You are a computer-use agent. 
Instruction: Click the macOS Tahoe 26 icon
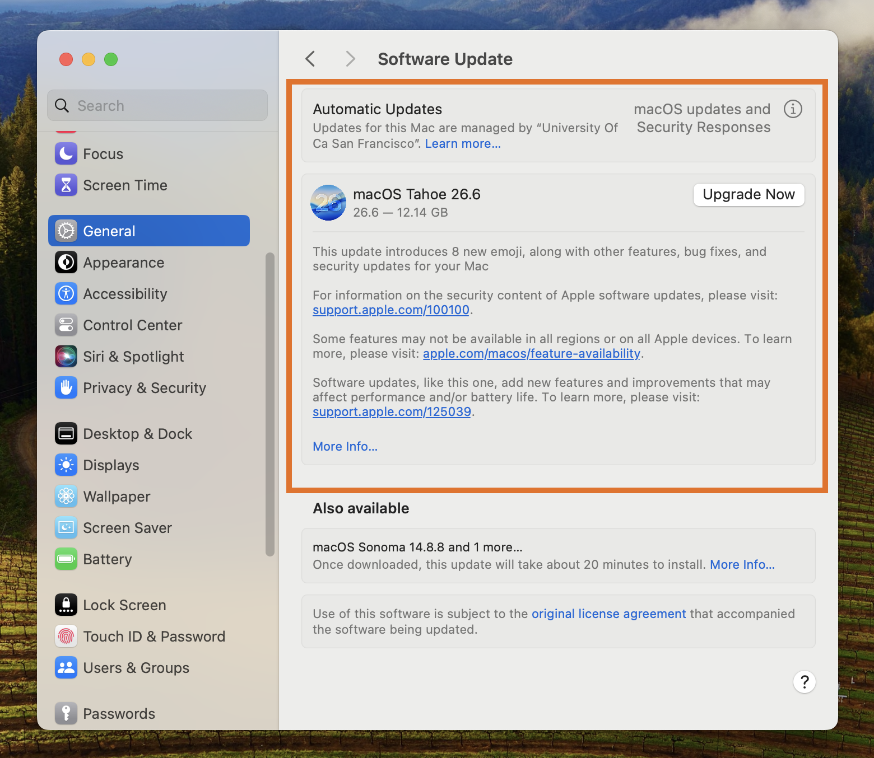(328, 203)
